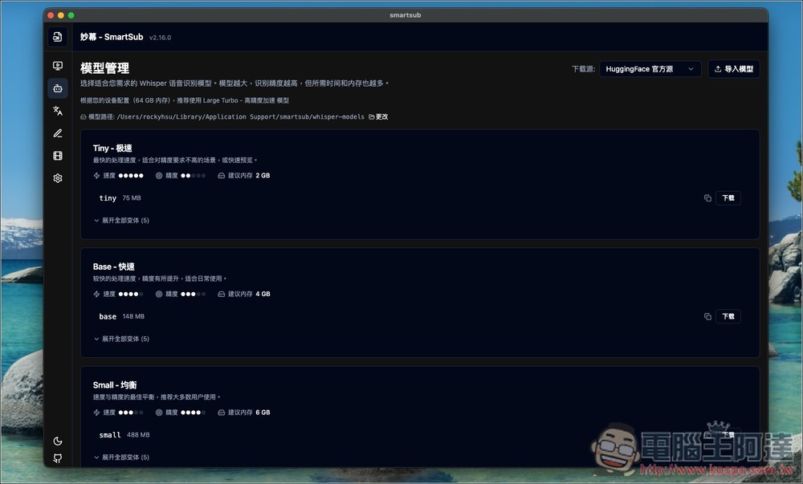Open the pencil proofreading icon in sidebar
This screenshot has height=484, width=803.
pos(57,133)
